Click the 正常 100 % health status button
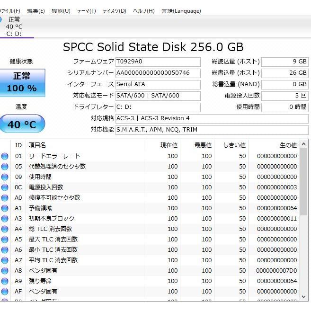Image resolution: width=311 pixels, height=311 pixels. [x=21, y=82]
